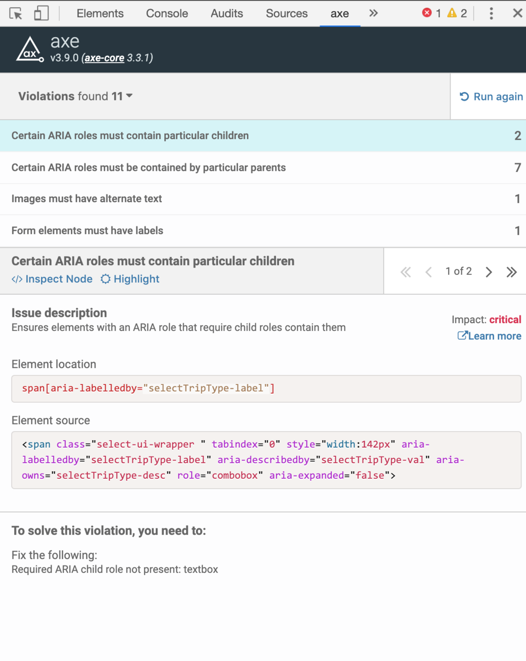Click the '1 of 2' page indicator
Image resolution: width=526 pixels, height=661 pixels.
(x=458, y=271)
